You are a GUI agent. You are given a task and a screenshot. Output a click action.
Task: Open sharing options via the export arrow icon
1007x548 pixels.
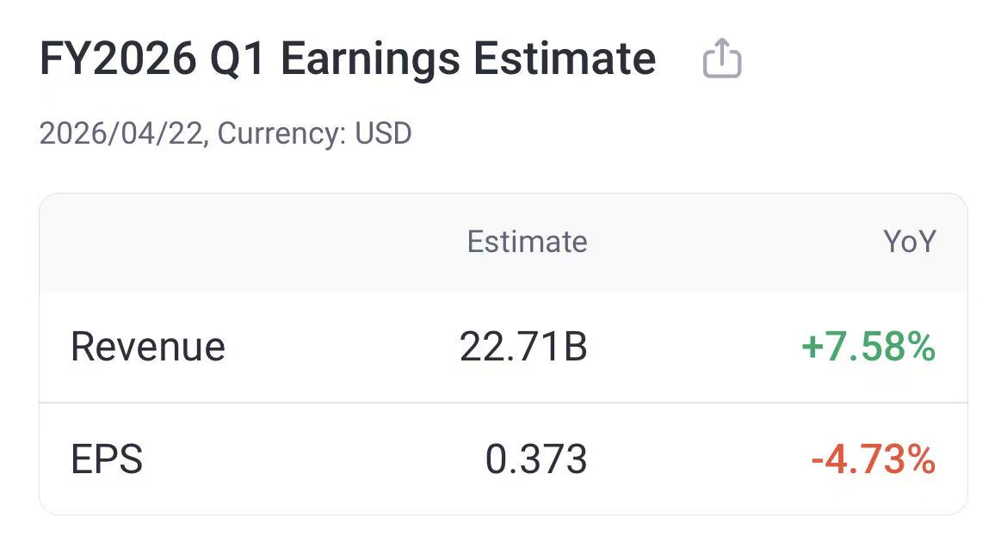[721, 59]
